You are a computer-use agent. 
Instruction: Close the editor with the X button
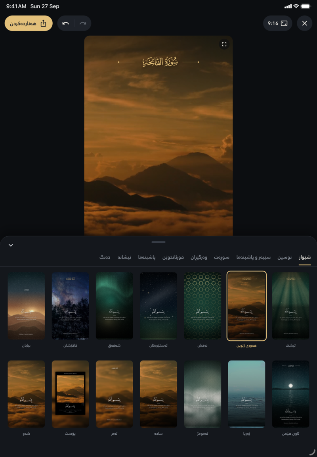304,23
